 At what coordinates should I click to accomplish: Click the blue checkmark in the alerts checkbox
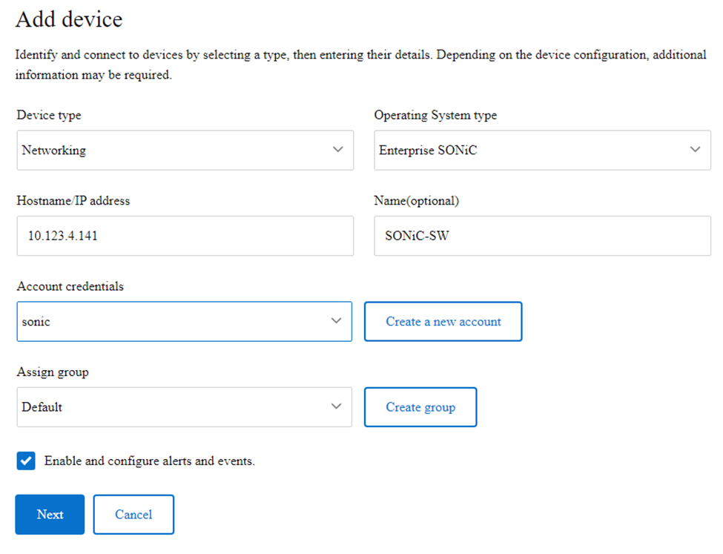pos(26,461)
